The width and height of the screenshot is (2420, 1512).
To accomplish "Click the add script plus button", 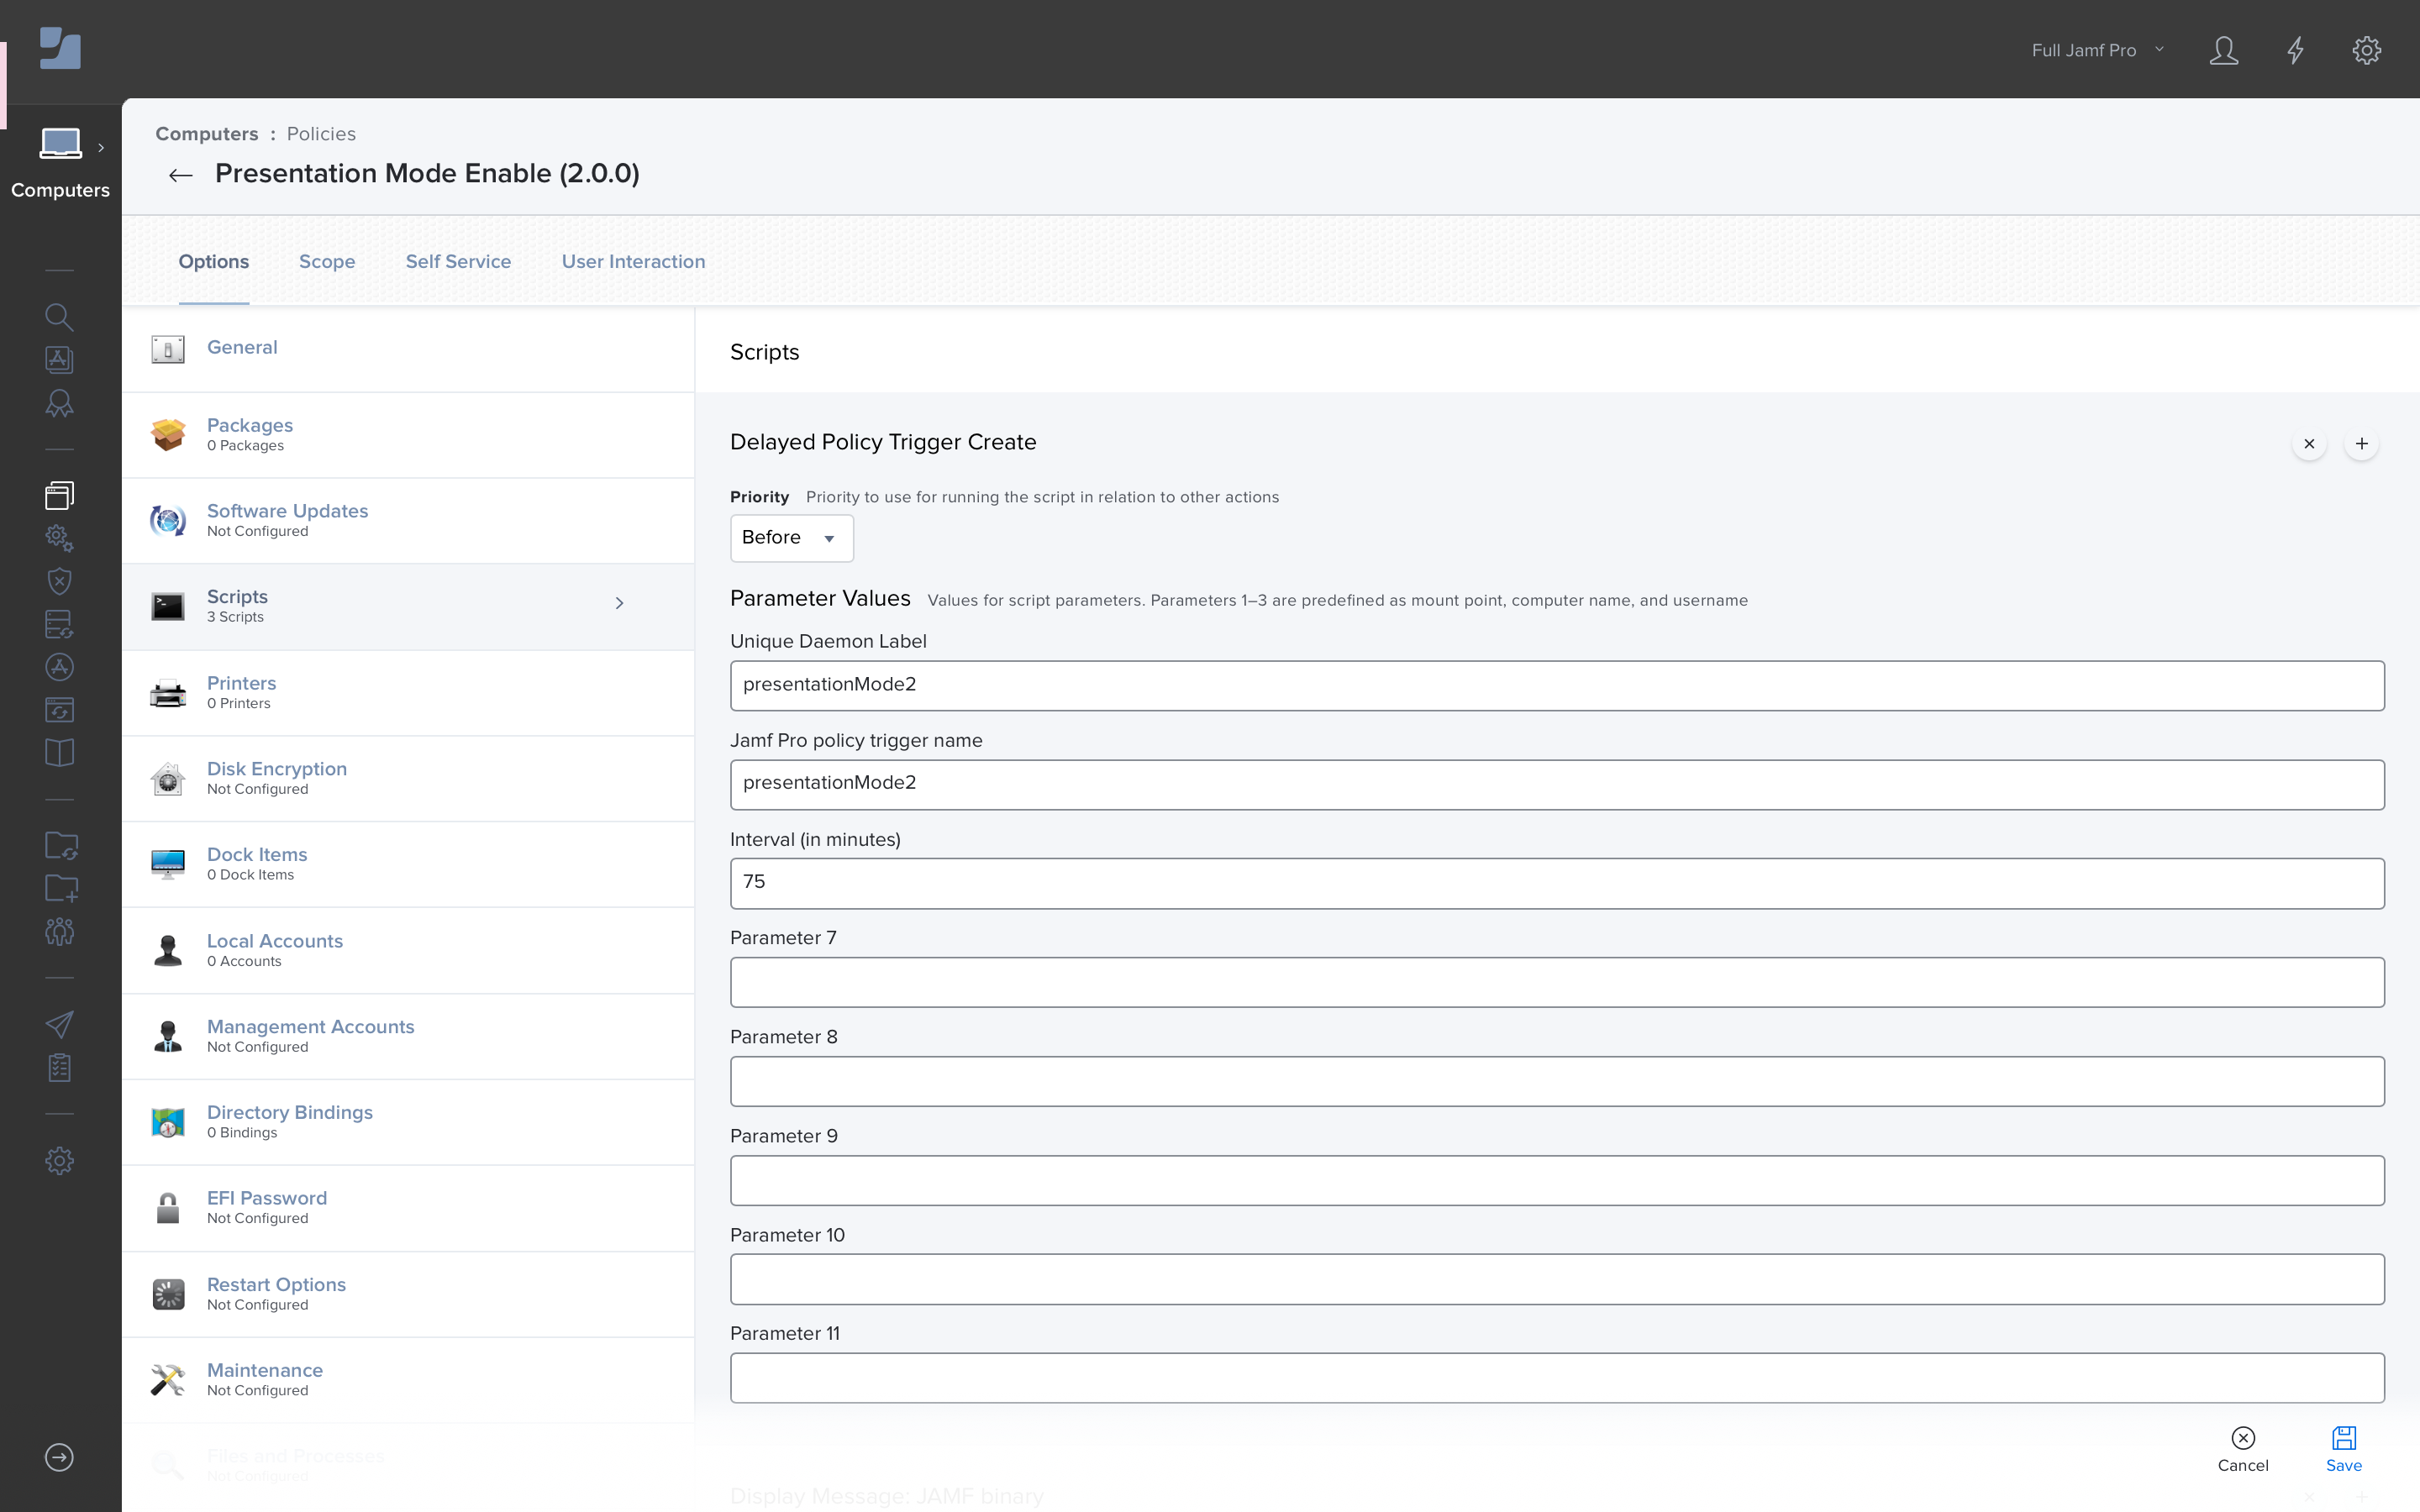I will pyautogui.click(x=2363, y=444).
